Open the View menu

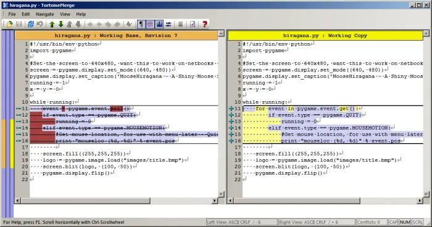point(65,14)
